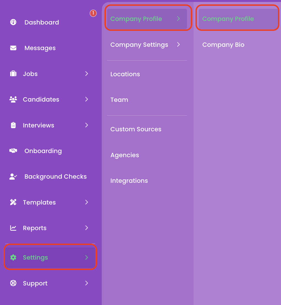Open Company Bio in the submenu

(x=223, y=45)
